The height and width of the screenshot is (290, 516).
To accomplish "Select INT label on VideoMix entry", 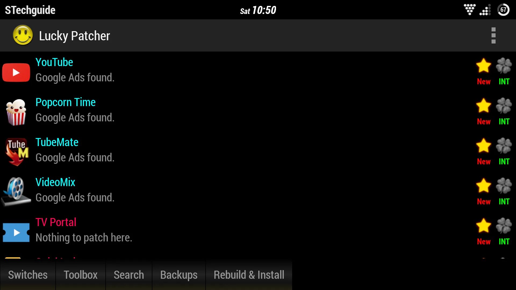I will 504,201.
